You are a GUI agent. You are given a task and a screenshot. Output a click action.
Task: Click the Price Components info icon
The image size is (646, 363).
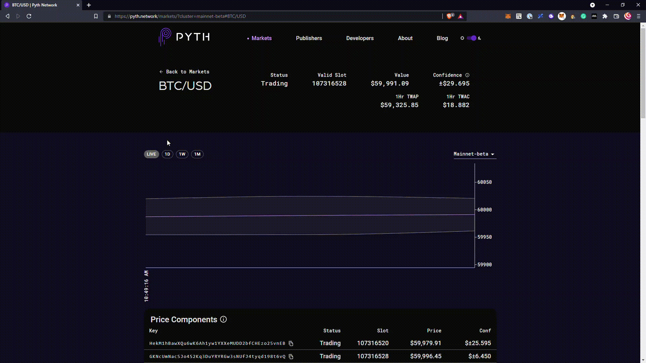point(223,319)
